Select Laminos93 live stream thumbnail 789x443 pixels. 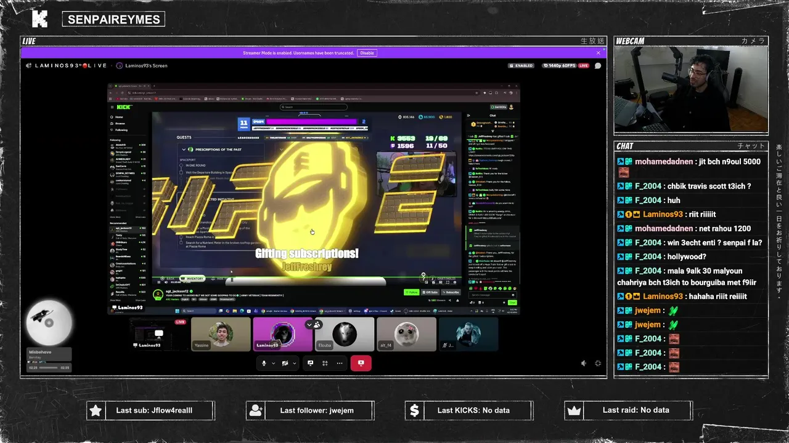tap(159, 334)
